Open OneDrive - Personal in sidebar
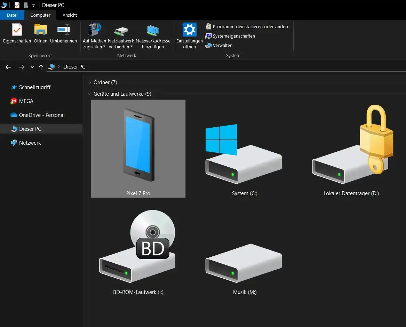The width and height of the screenshot is (406, 327). pyautogui.click(x=42, y=115)
